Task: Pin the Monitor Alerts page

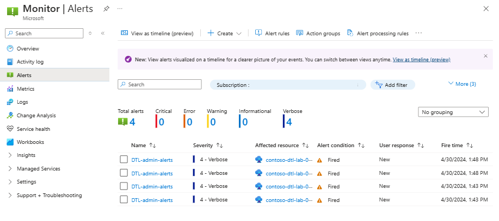Action: 106,9
